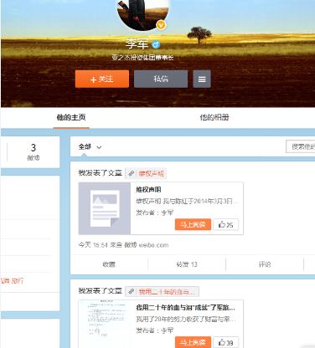Click 马上阅读 on 维权声明 article

tap(193, 224)
